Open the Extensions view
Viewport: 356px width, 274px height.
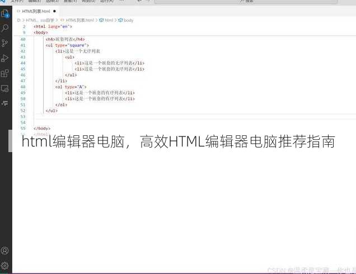coord(5,73)
